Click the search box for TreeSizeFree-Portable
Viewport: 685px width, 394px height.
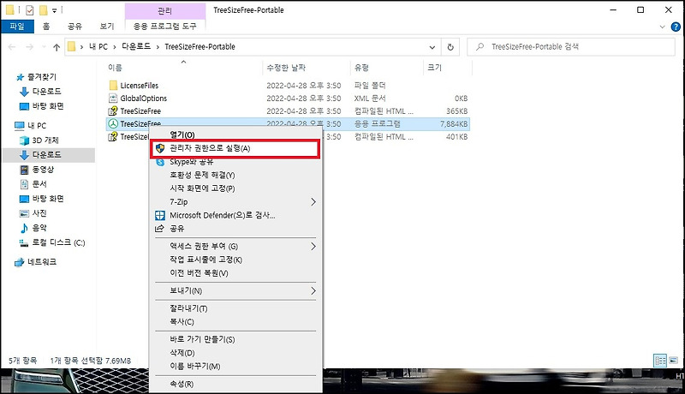pos(571,47)
